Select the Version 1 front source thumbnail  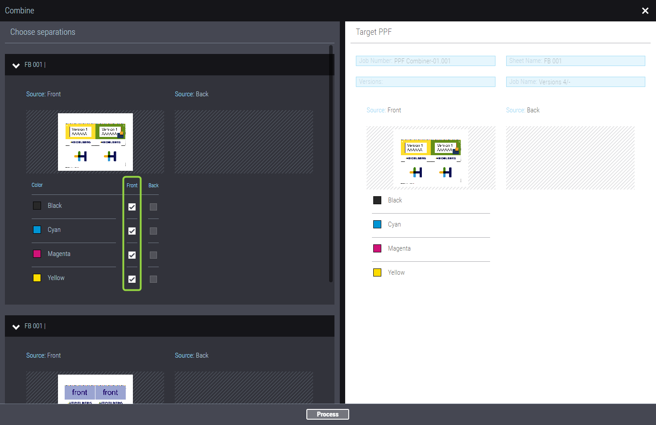(x=95, y=142)
